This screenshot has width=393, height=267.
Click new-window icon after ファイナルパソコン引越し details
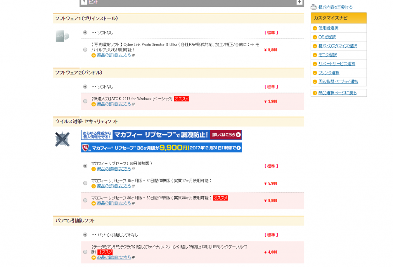(133, 257)
